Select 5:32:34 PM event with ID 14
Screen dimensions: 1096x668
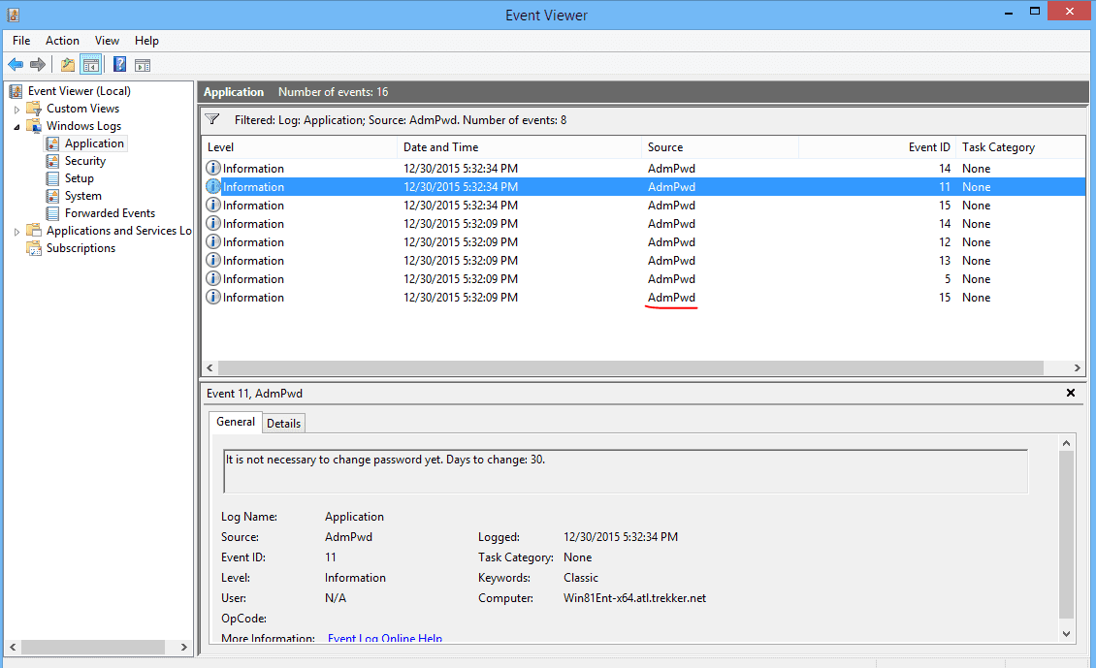pyautogui.click(x=643, y=169)
